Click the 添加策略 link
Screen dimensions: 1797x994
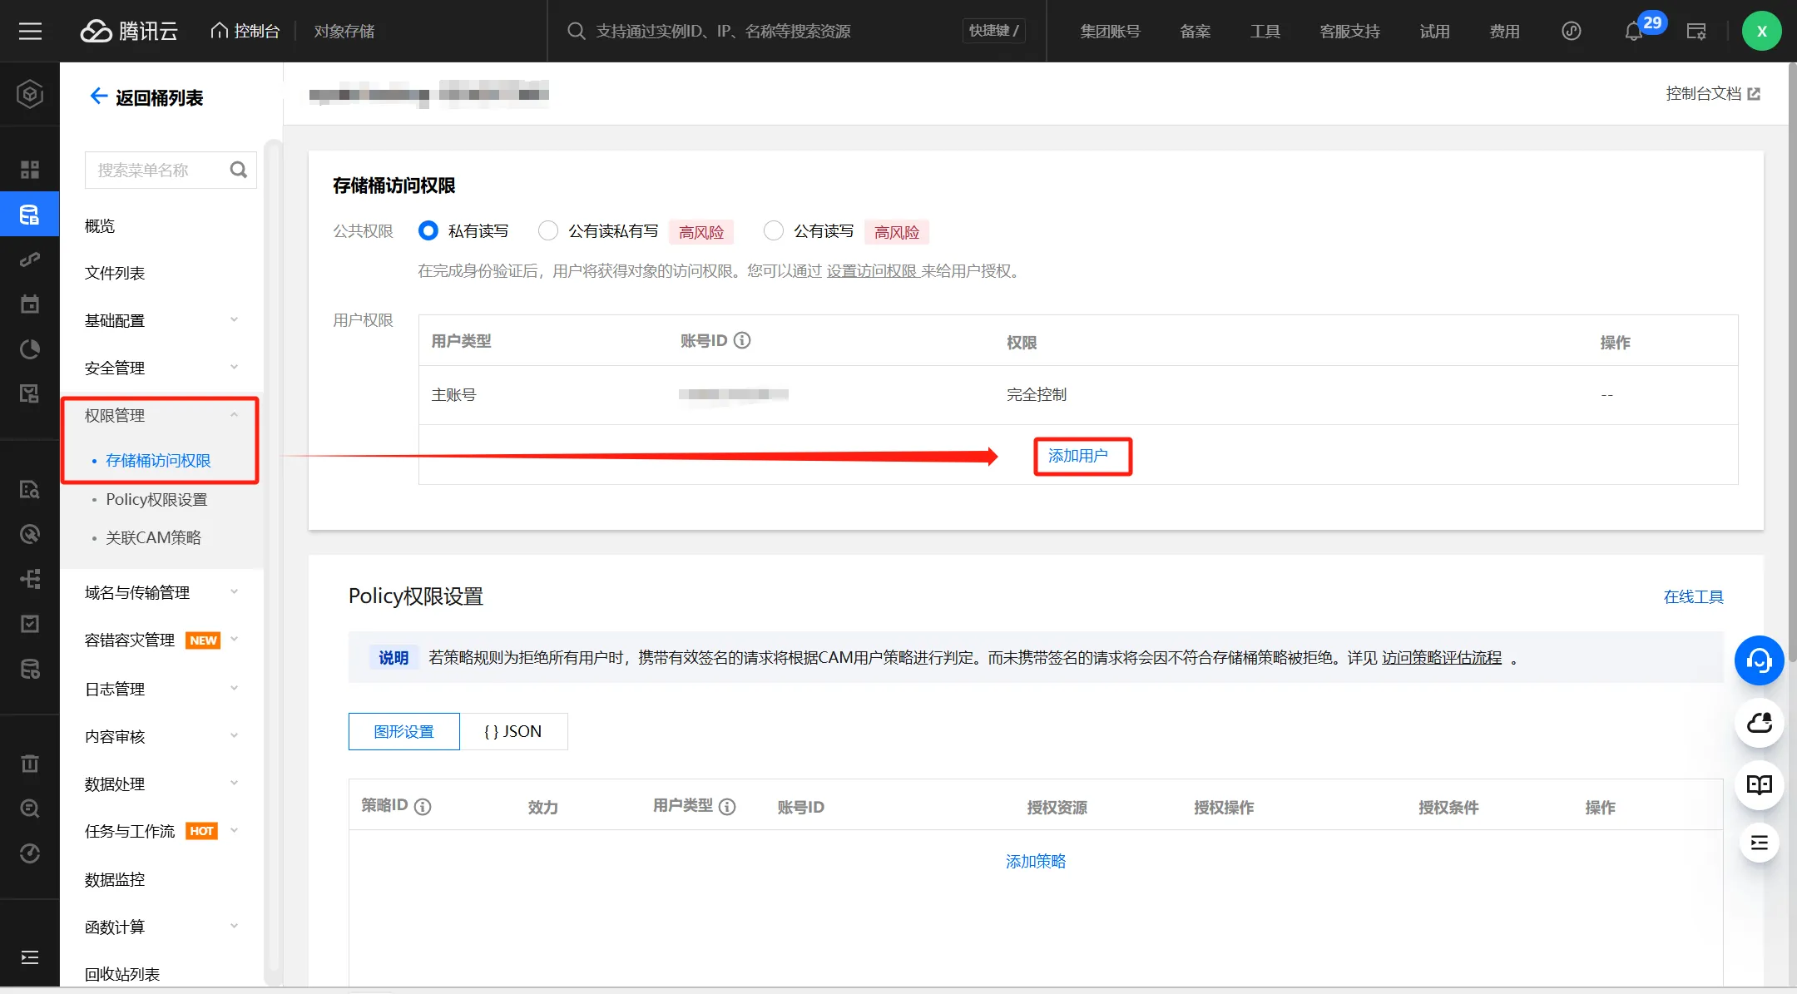[x=1036, y=861]
